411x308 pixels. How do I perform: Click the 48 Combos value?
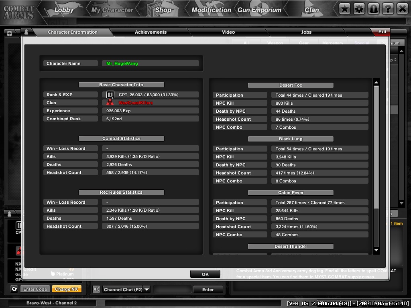pyautogui.click(x=287, y=235)
